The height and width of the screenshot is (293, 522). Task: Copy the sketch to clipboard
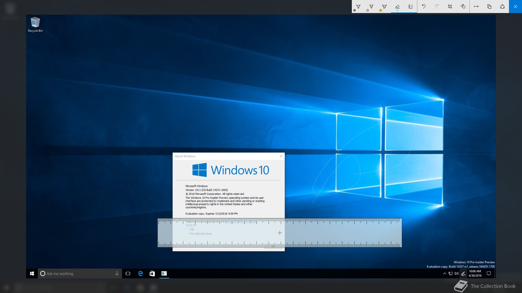(x=489, y=7)
